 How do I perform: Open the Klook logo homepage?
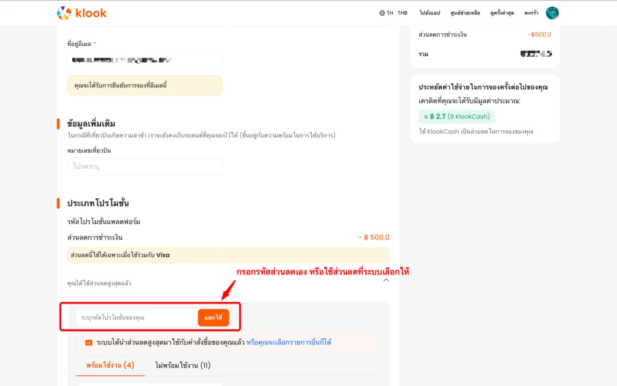(81, 13)
